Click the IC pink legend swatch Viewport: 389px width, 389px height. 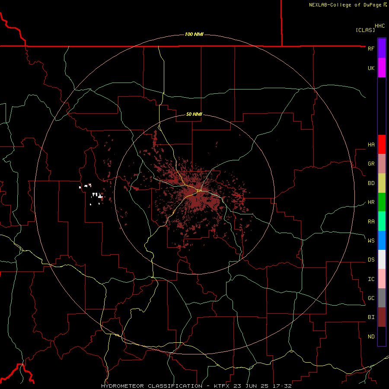click(x=382, y=279)
